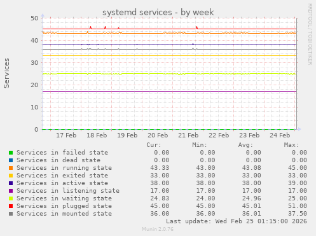316x236 pixels.
Task: Click the waiting state current value 24.83
Action: [160, 198]
